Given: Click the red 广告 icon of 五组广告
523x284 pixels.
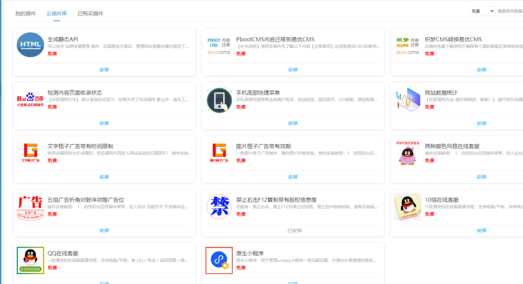Looking at the screenshot, I should (30, 208).
